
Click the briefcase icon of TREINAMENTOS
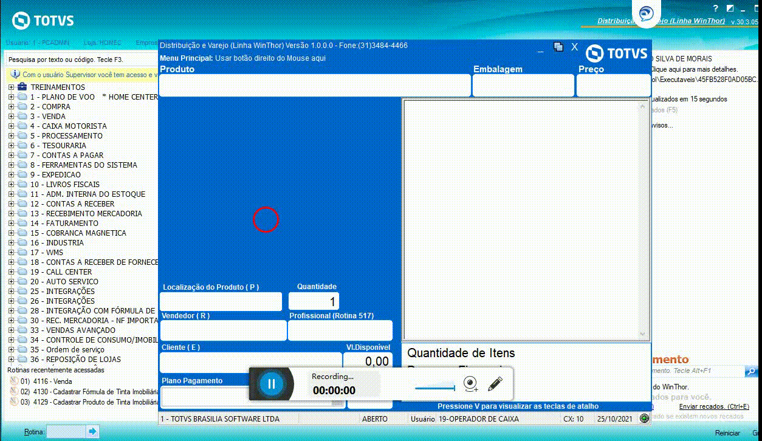[x=22, y=87]
